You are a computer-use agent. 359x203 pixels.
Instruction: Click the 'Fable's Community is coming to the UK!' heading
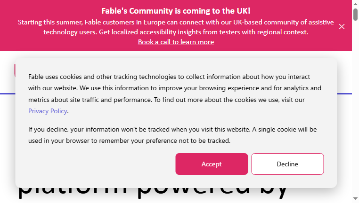(176, 11)
